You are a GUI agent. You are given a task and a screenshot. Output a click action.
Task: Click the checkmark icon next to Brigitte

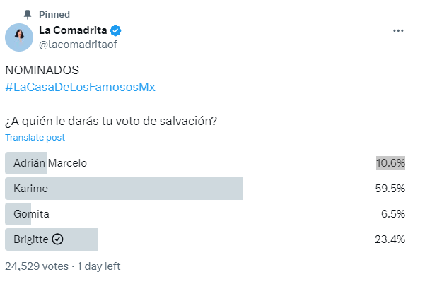tap(58, 239)
